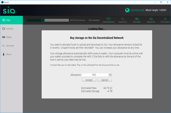The height and width of the screenshot is (113, 171).
Task: Focus the Allowance amount input field
Action: tap(95, 75)
